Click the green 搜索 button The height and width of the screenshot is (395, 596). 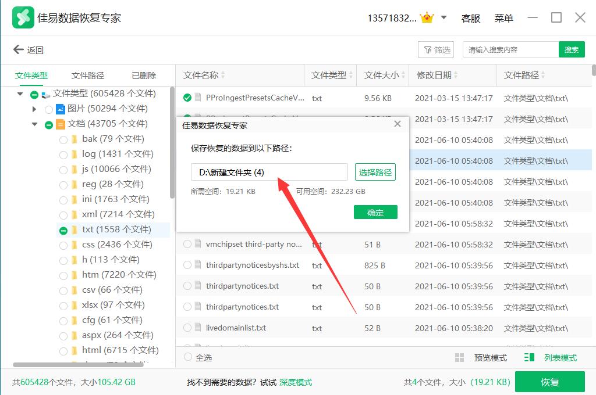point(572,50)
